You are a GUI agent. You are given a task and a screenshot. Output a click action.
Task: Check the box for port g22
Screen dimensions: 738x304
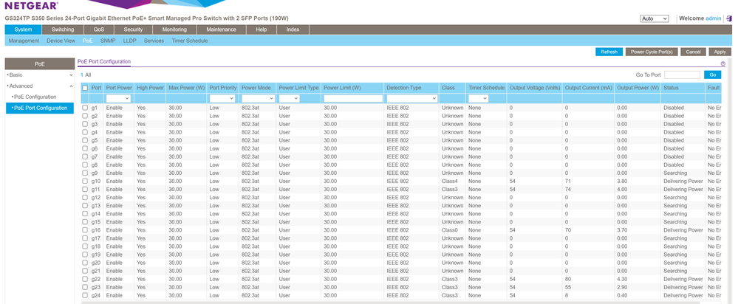click(85, 279)
